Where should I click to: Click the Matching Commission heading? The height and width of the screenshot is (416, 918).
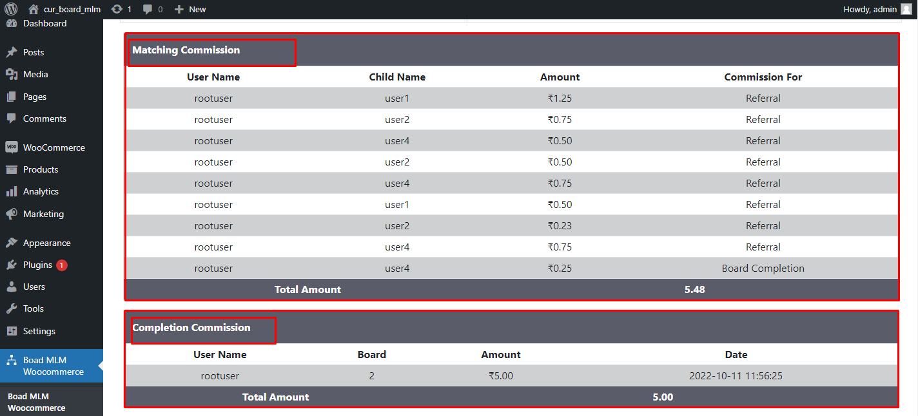point(186,50)
